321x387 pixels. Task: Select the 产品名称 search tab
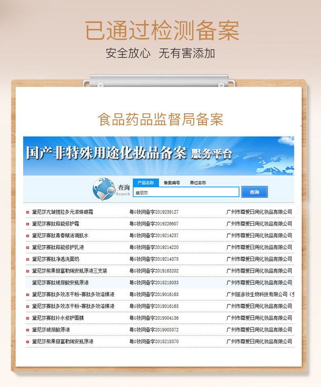(x=146, y=183)
